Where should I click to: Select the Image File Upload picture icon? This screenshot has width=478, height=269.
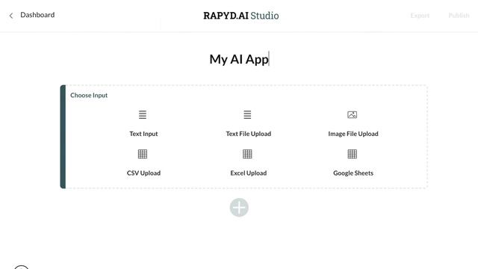tap(352, 114)
